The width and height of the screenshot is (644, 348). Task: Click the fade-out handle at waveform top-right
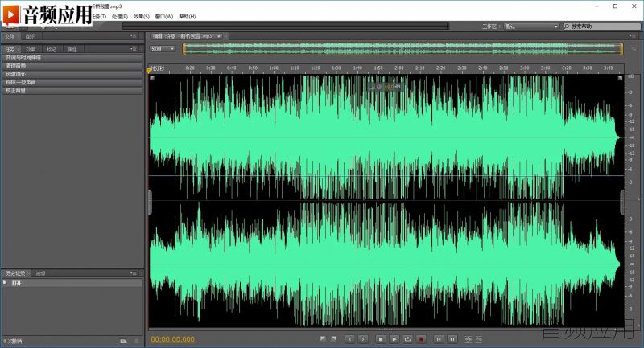620,78
